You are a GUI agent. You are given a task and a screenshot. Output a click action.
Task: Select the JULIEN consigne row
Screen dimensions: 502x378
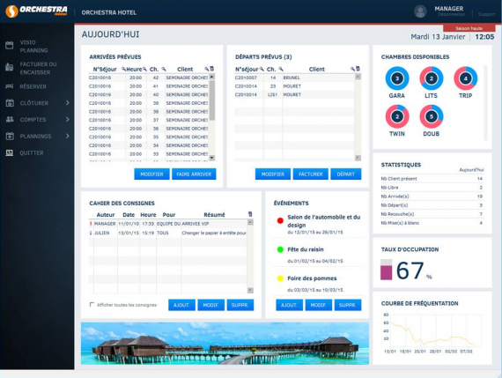point(167,233)
